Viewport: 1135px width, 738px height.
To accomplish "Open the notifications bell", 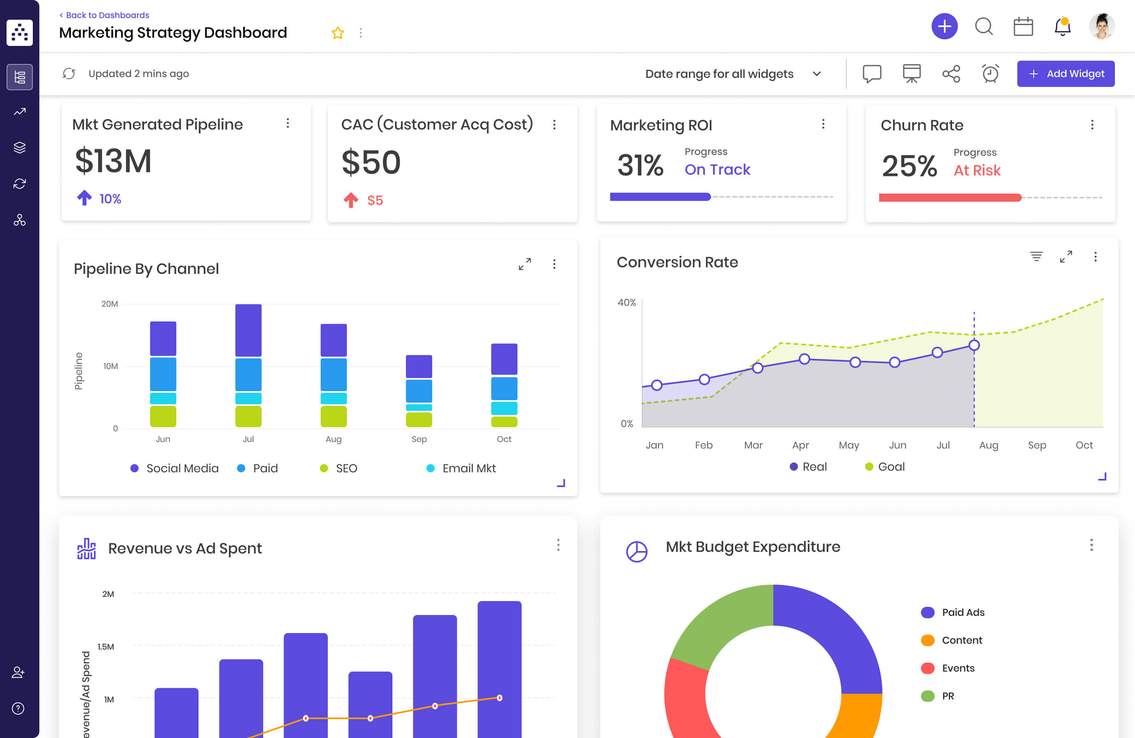I will click(1062, 27).
